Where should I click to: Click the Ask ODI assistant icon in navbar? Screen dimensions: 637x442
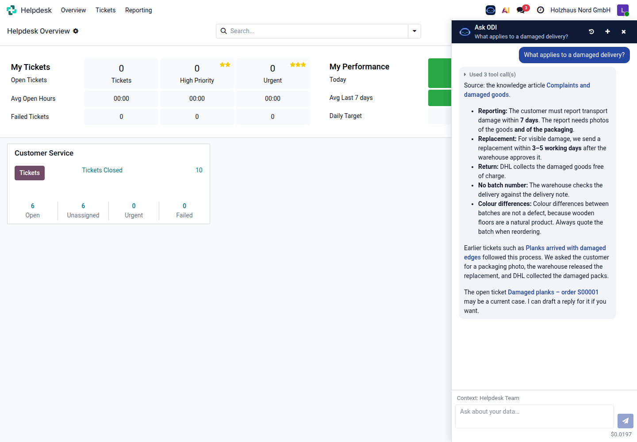tap(491, 10)
